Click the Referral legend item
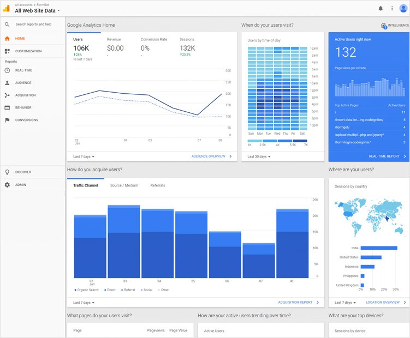 128,290
